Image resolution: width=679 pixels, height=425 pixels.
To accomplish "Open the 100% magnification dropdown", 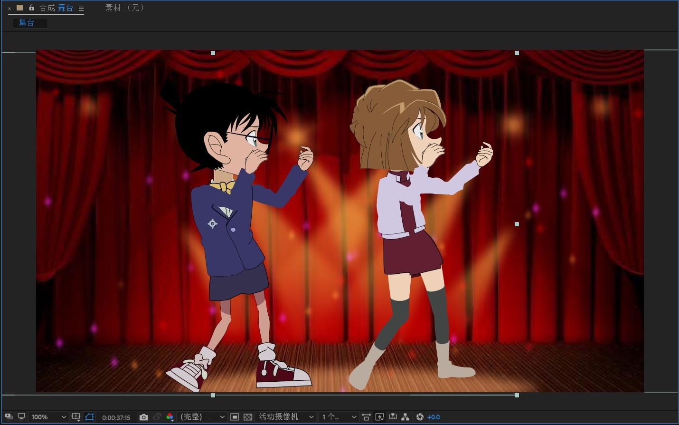I will pyautogui.click(x=48, y=417).
